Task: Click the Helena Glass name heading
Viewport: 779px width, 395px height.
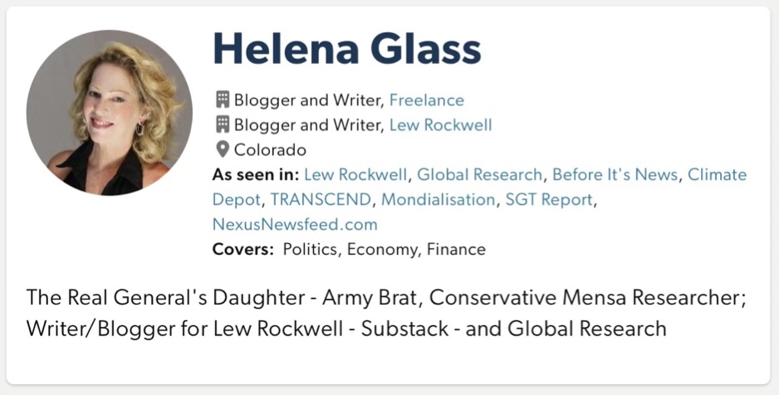Action: point(347,50)
